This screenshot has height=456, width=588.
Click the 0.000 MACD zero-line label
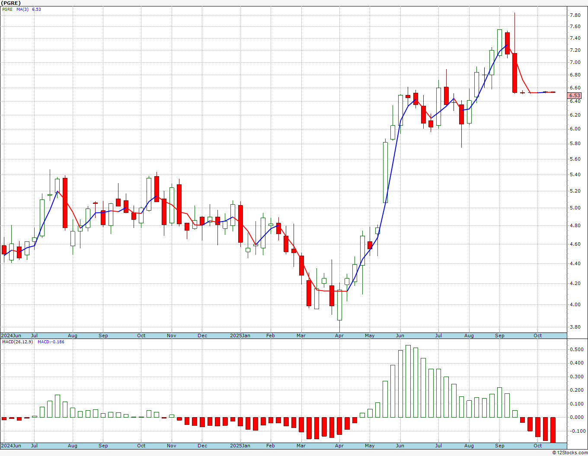(576, 417)
